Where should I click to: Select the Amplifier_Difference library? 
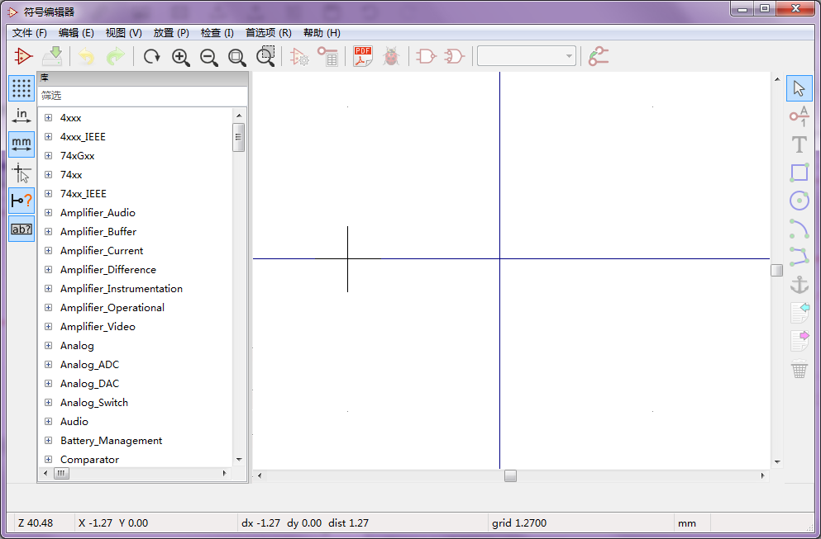(108, 270)
